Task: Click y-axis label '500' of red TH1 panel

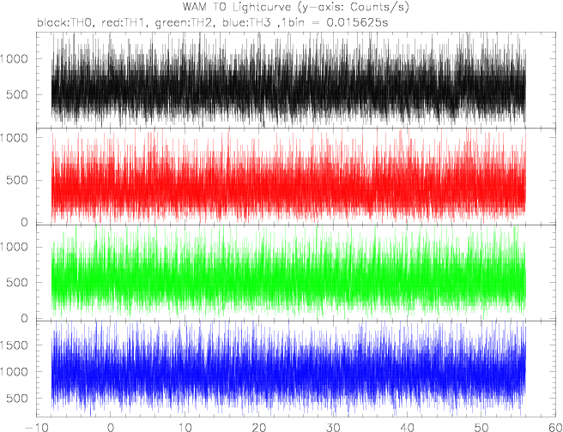Action: point(17,180)
